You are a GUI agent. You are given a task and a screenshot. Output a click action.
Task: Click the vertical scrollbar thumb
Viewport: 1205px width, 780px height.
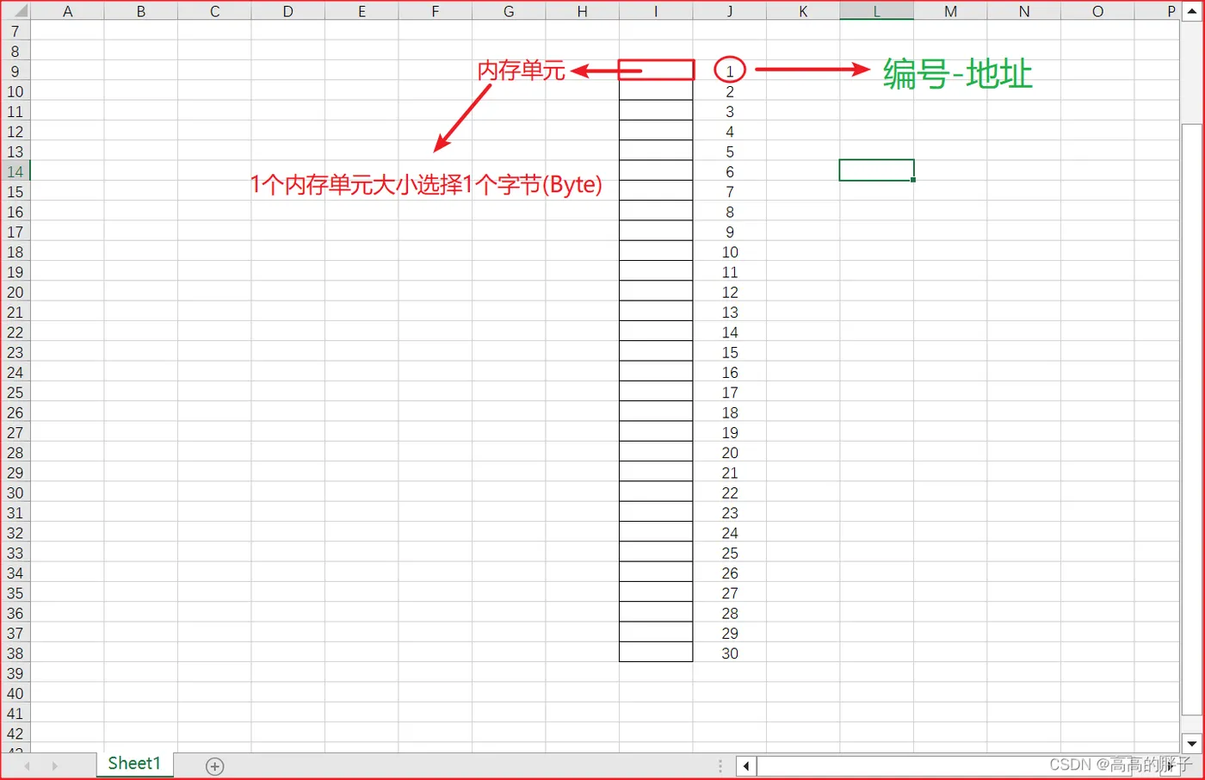click(1191, 418)
